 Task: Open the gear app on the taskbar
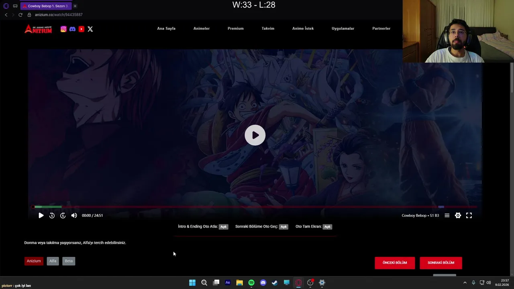pyautogui.click(x=322, y=283)
